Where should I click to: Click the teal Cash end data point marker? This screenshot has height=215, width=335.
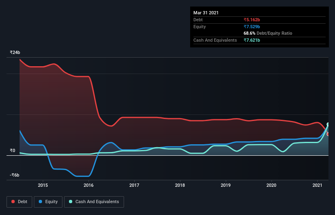pos(328,124)
